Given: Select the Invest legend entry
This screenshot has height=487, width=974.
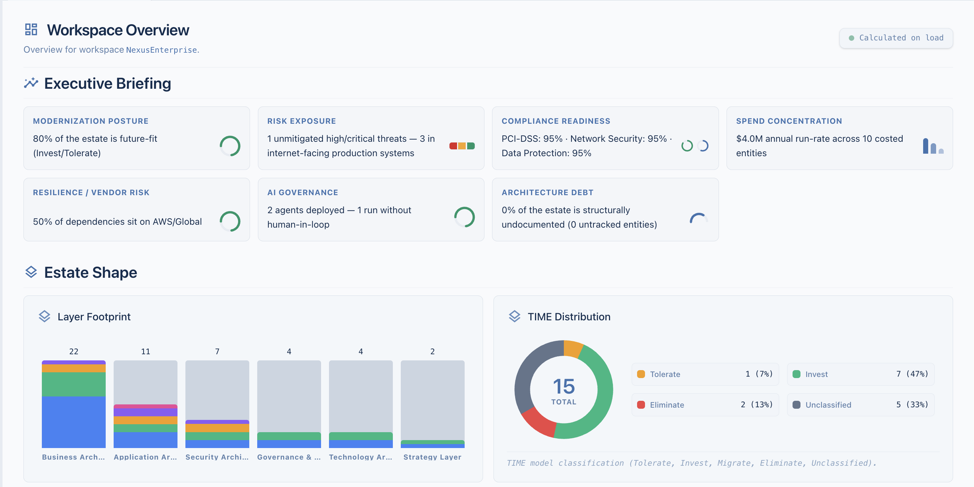Looking at the screenshot, I should [x=861, y=374].
